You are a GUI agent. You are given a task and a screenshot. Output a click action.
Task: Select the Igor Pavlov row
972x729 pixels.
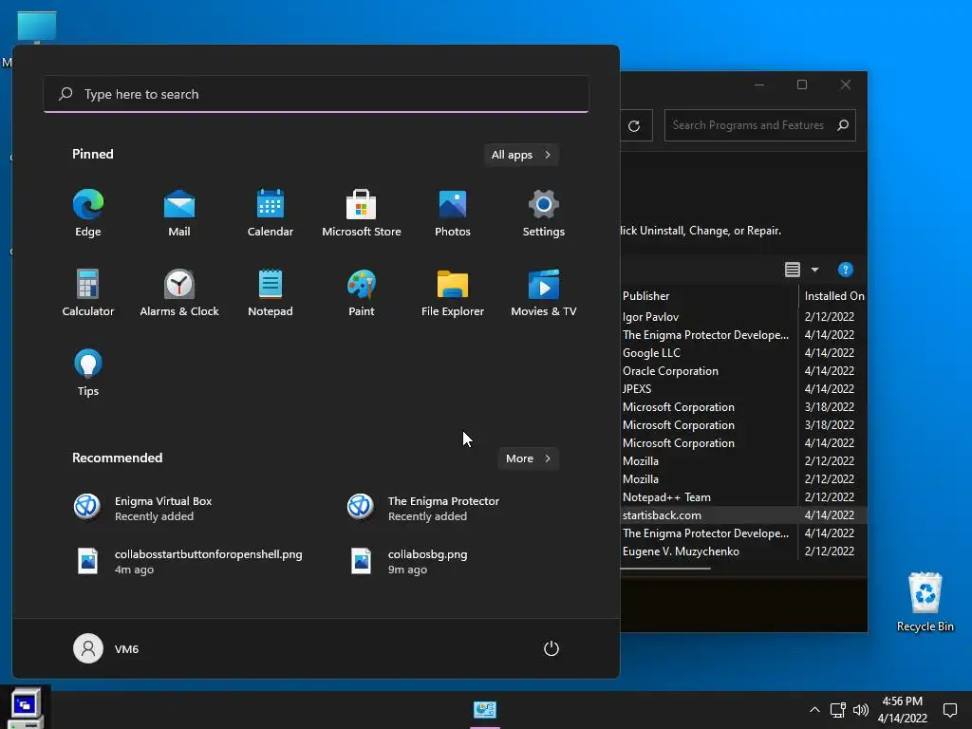coord(743,317)
